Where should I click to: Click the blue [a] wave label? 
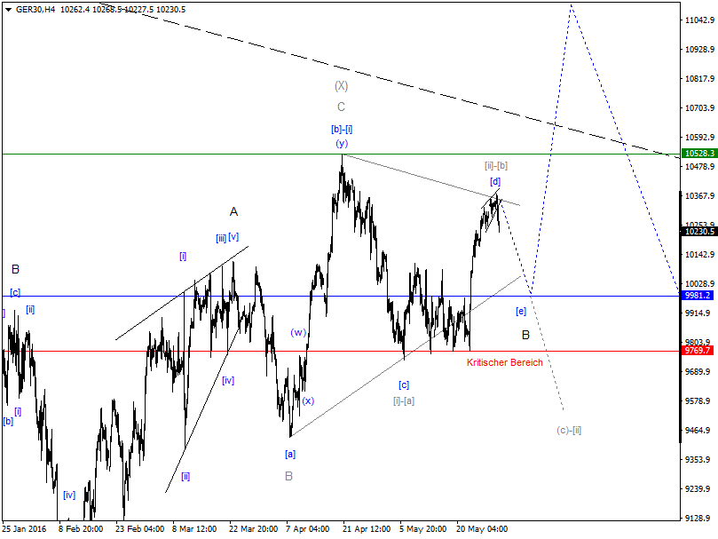coord(289,455)
